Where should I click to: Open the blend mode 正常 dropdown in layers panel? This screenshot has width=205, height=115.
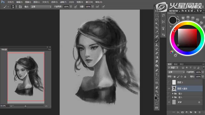pyautogui.click(x=176, y=72)
